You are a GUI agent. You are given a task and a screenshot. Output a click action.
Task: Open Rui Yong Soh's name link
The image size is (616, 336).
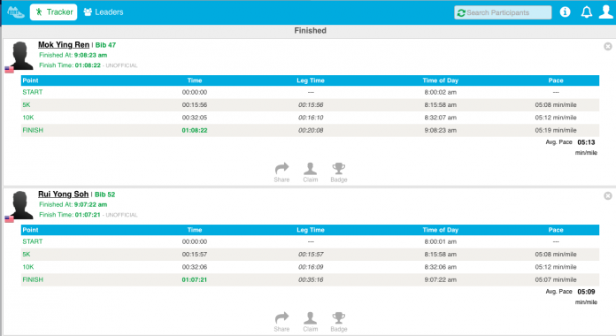coord(63,195)
